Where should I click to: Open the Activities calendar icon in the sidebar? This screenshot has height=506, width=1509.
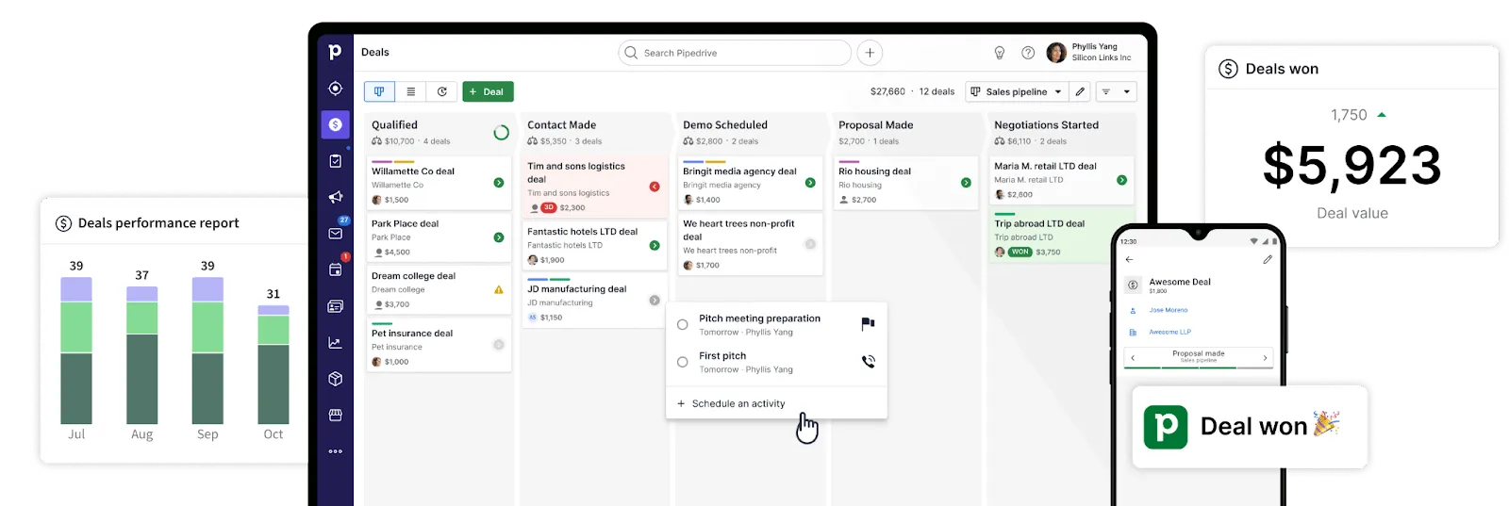coord(335,269)
